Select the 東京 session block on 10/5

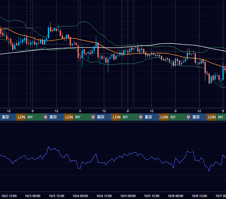click(x=151, y=117)
